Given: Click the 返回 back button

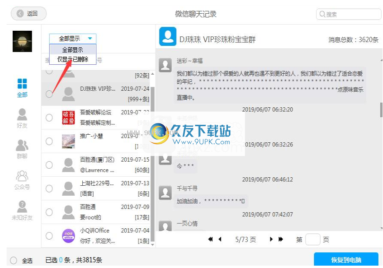Looking at the screenshot, I should tap(28, 13).
